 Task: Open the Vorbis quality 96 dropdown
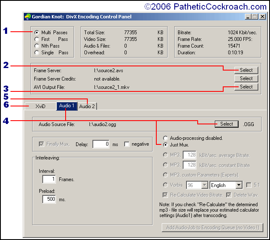[204, 185]
